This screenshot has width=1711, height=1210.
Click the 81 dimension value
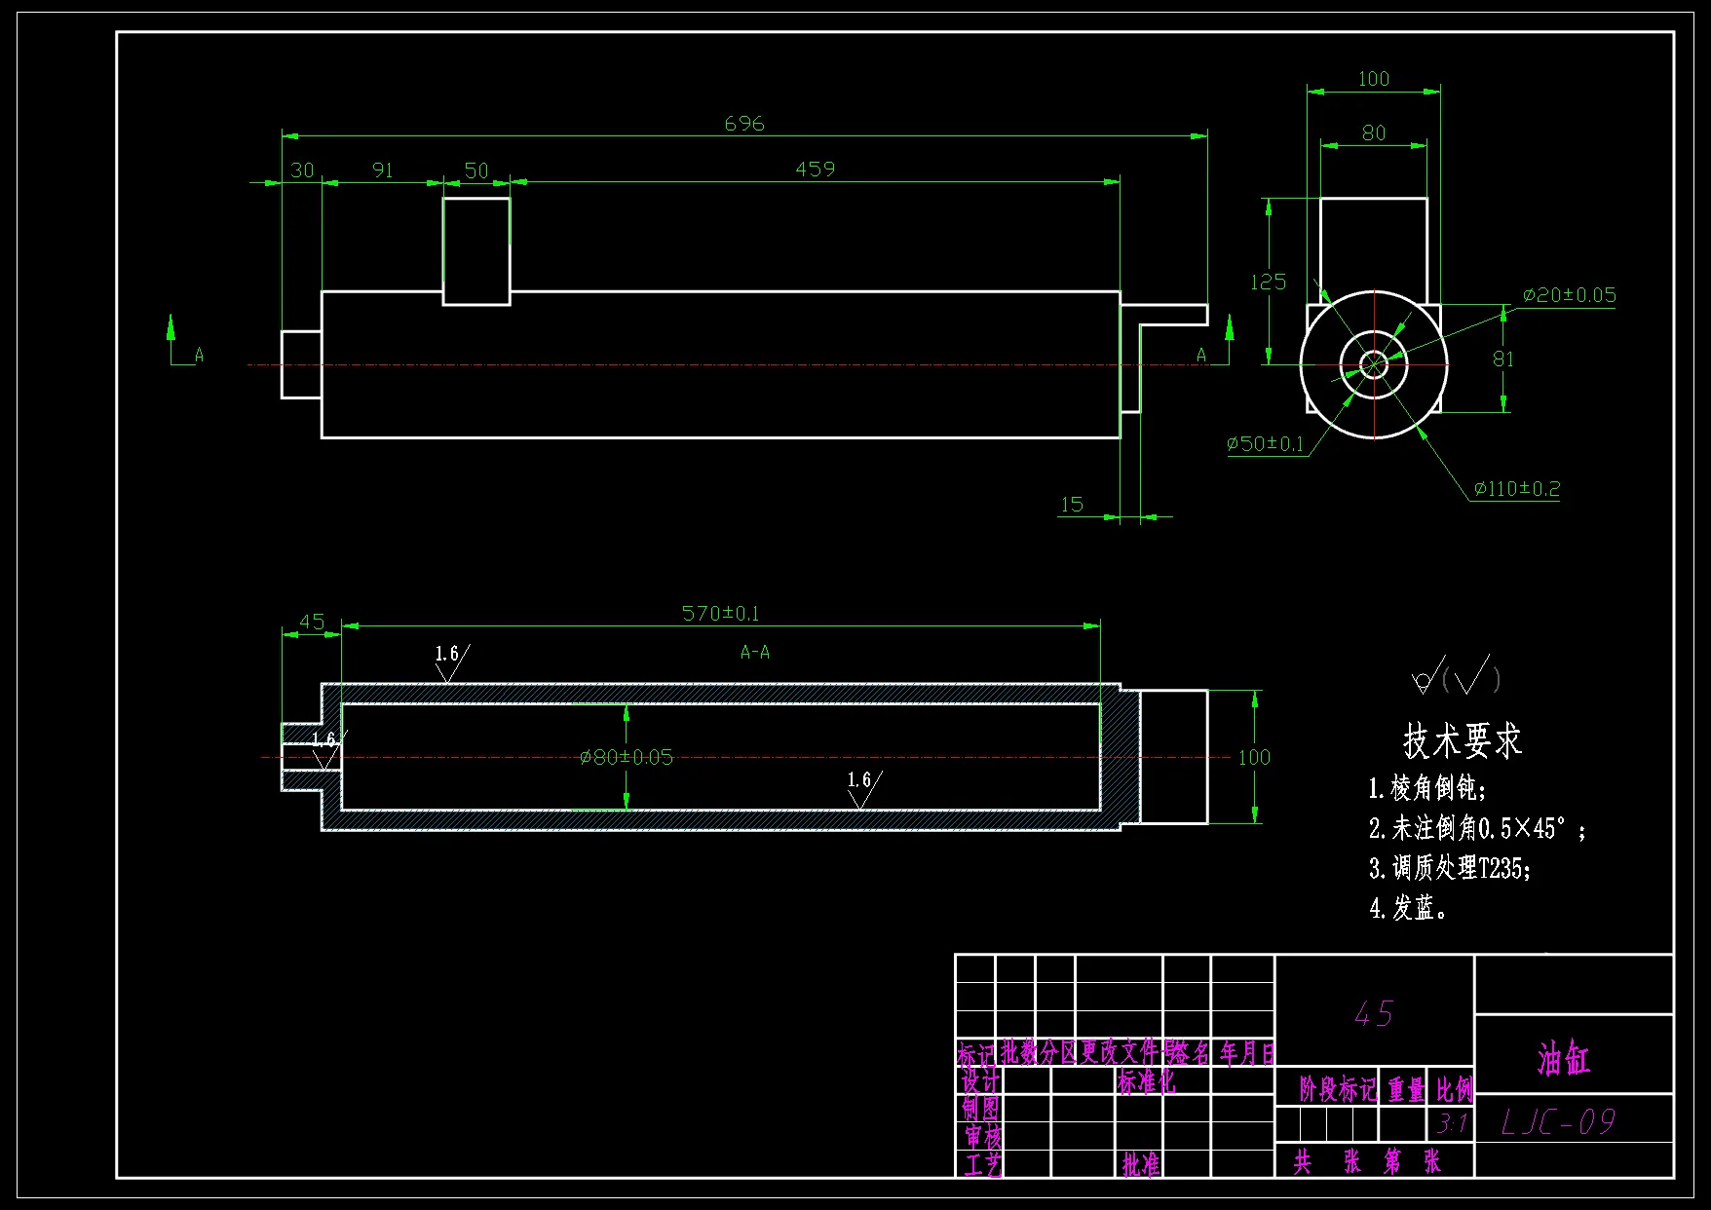pyautogui.click(x=1503, y=359)
